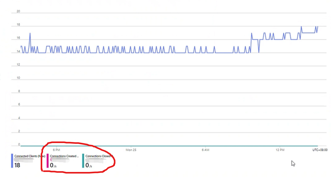Select the Connections Created legend label
331x179 pixels.
click(x=64, y=156)
